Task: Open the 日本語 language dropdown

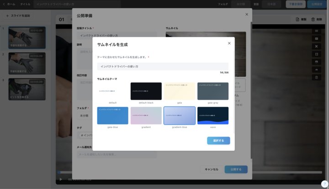Action: coord(271,4)
